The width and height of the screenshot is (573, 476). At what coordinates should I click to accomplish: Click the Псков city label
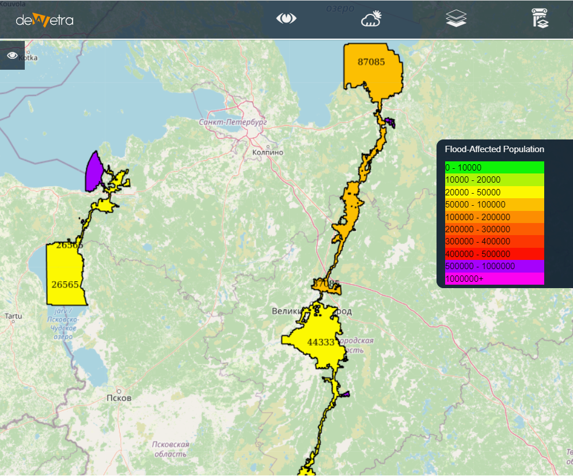[119, 398]
